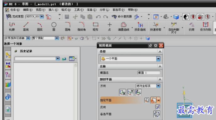Open the 插入 menu
Viewport: 216px width, 120px height.
(53, 10)
